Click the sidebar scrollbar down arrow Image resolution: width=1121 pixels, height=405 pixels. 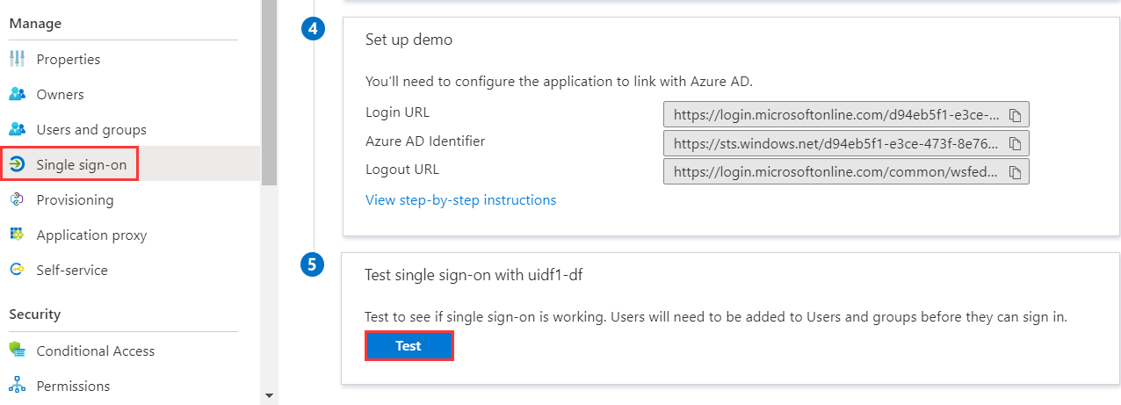click(x=269, y=395)
